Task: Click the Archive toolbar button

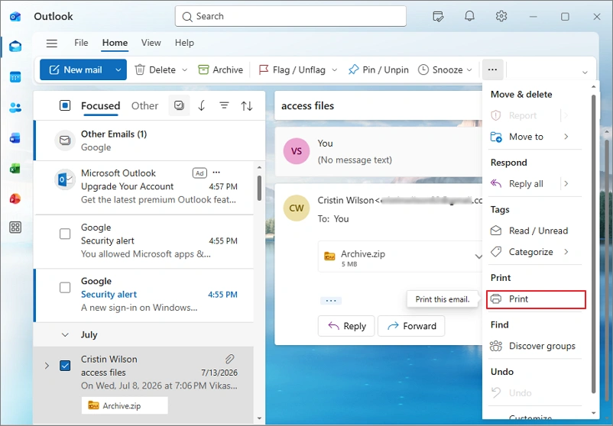Action: click(x=220, y=70)
